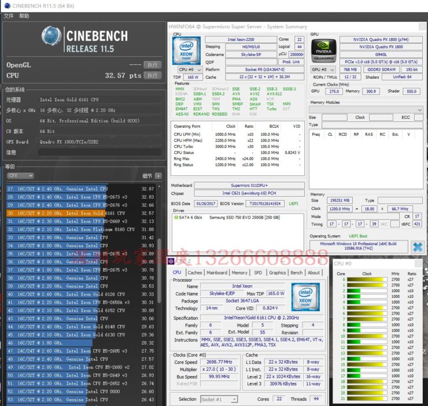Viewport: 428px width, 406px height.
Task: Click the NVIDIA Quadro logo in HWiNFO
Action: click(323, 51)
